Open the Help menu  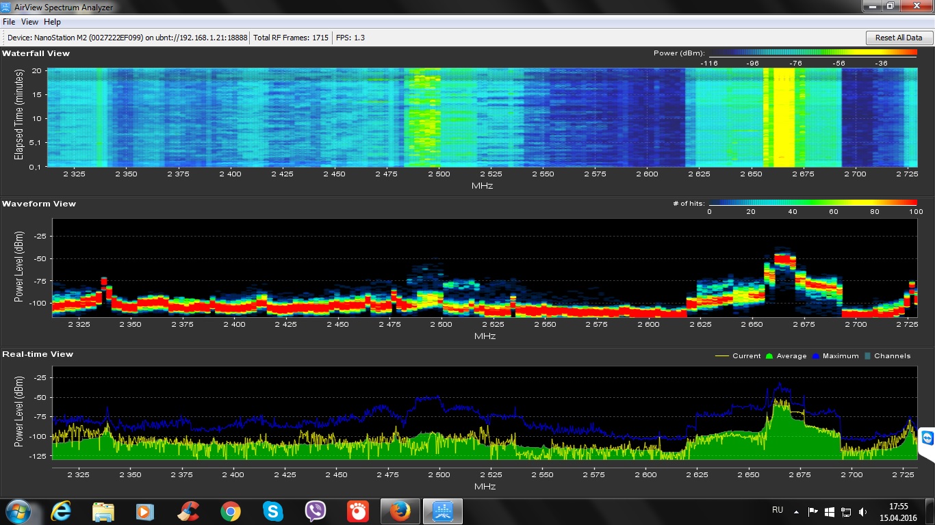(x=52, y=22)
